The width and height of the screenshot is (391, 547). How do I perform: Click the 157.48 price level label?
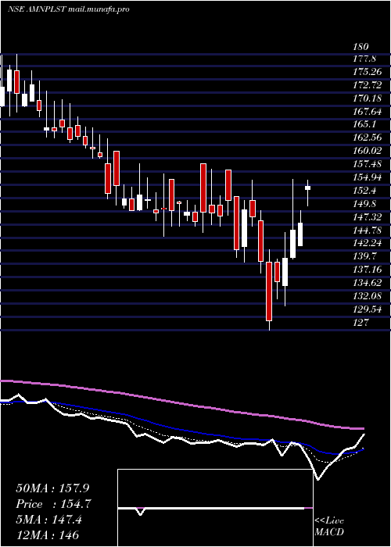click(368, 165)
